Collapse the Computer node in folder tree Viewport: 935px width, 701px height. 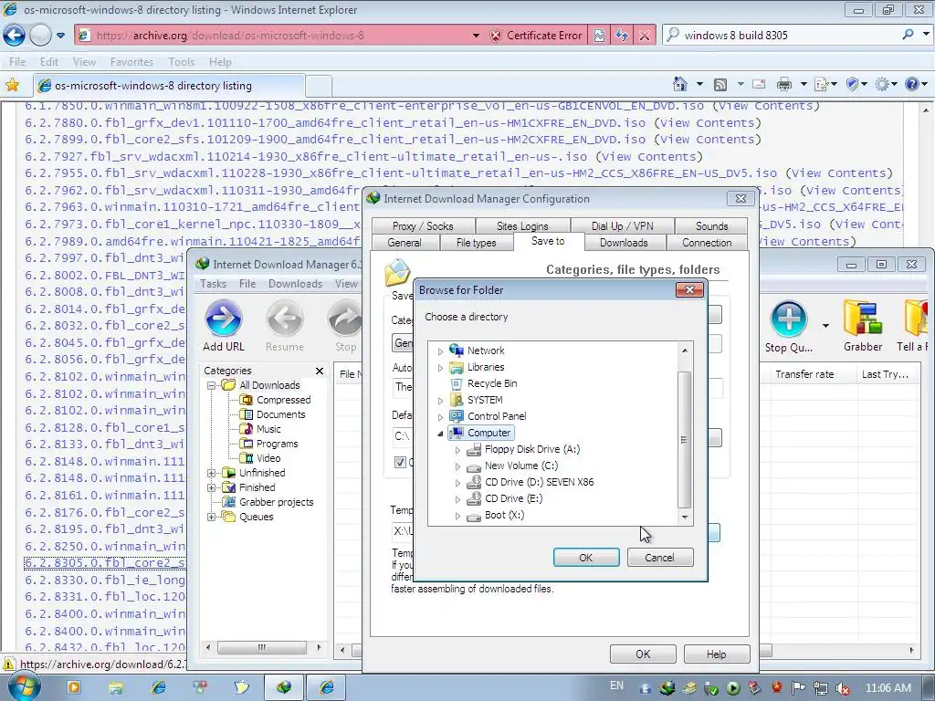point(440,434)
